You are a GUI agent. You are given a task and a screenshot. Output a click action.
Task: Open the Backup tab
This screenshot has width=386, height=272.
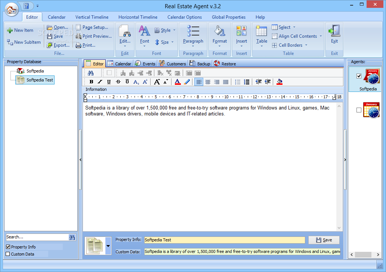200,64
